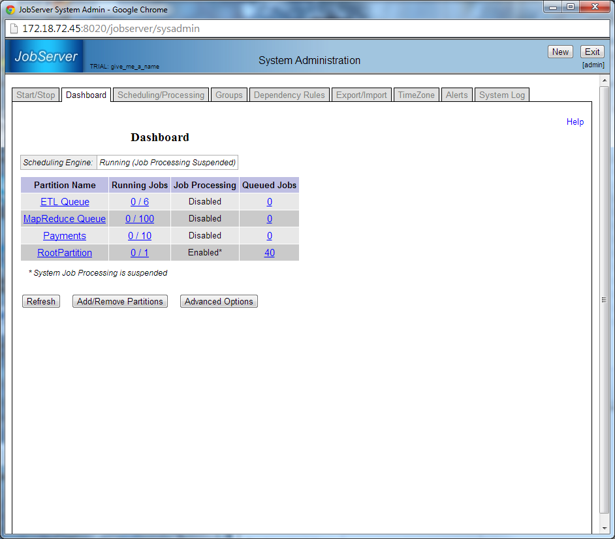The image size is (615, 539).
Task: Click the page icon in address bar
Action: [13, 29]
